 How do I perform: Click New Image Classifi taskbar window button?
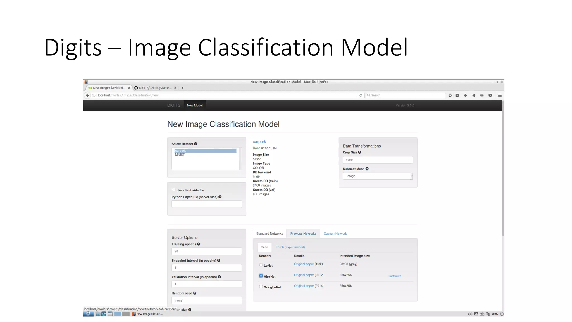(147, 314)
